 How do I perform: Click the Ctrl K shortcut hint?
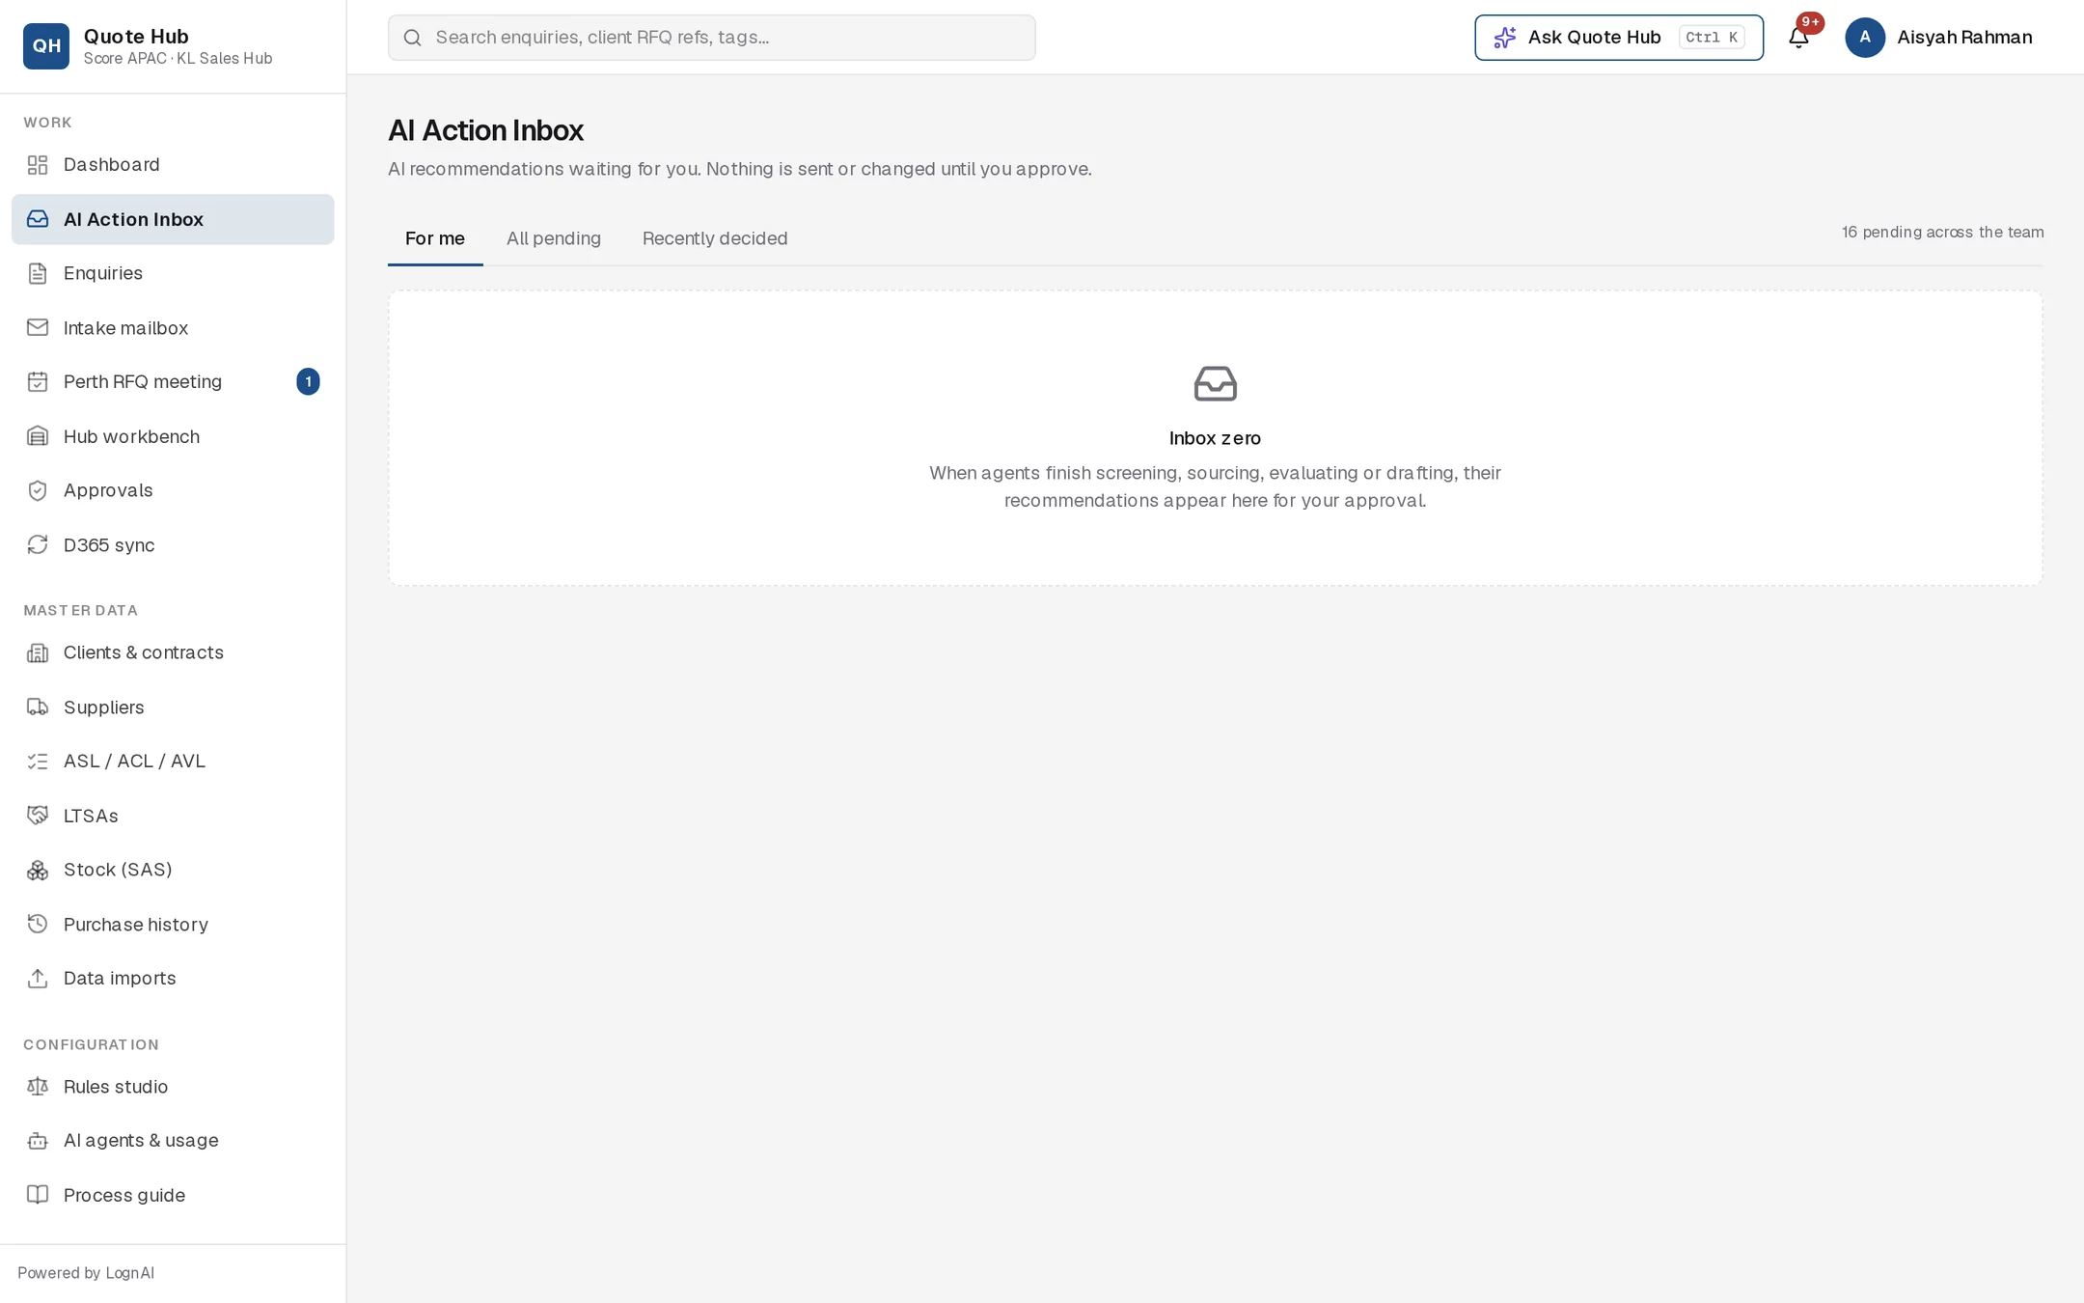(1712, 38)
